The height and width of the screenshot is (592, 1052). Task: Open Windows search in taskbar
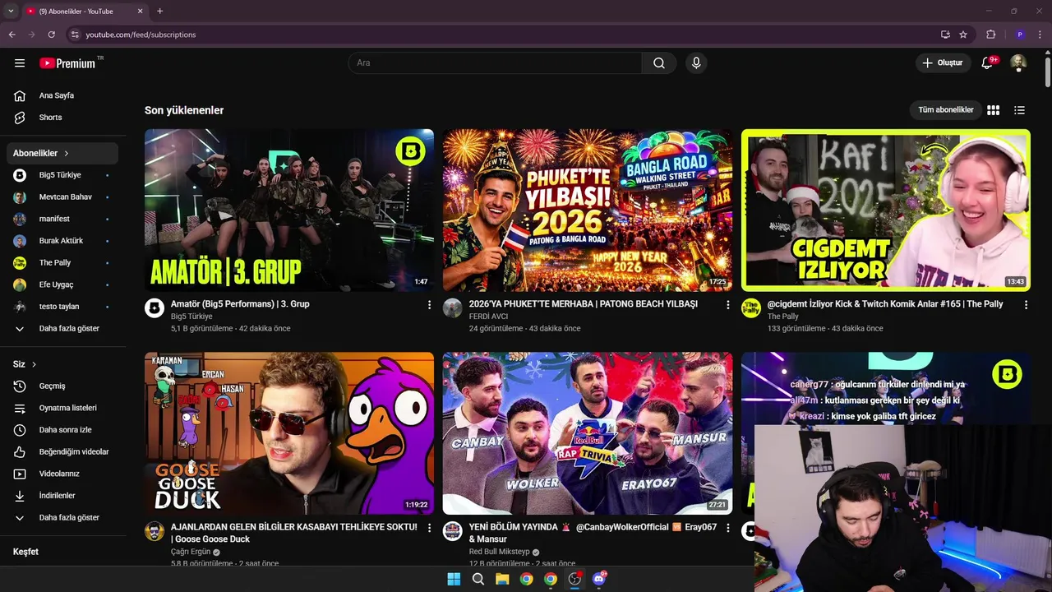tap(478, 579)
